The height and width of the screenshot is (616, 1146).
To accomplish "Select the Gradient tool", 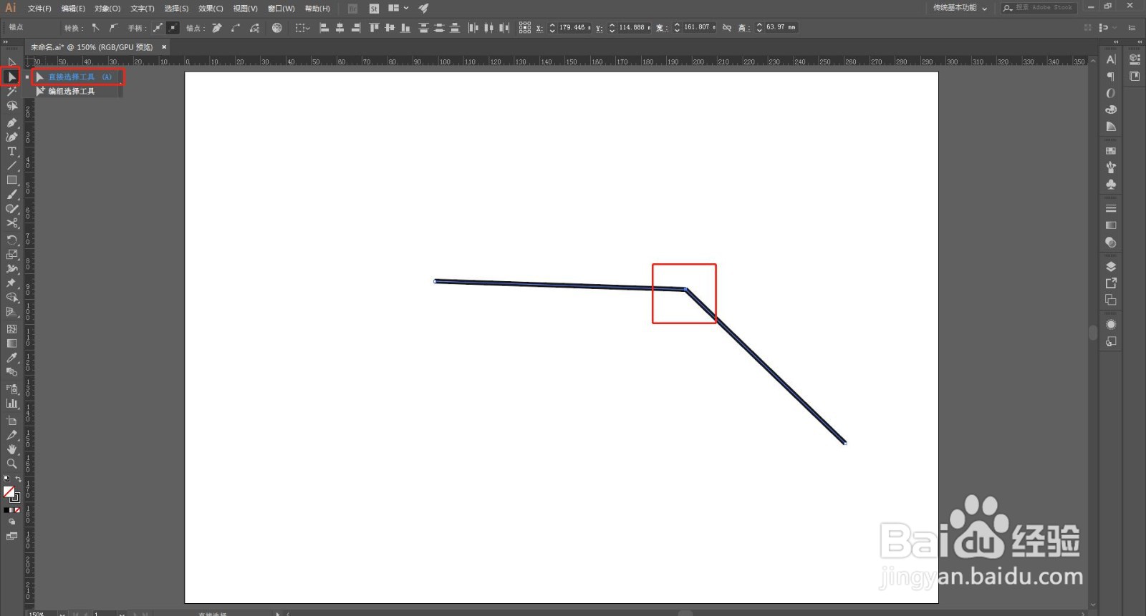I will [x=11, y=343].
